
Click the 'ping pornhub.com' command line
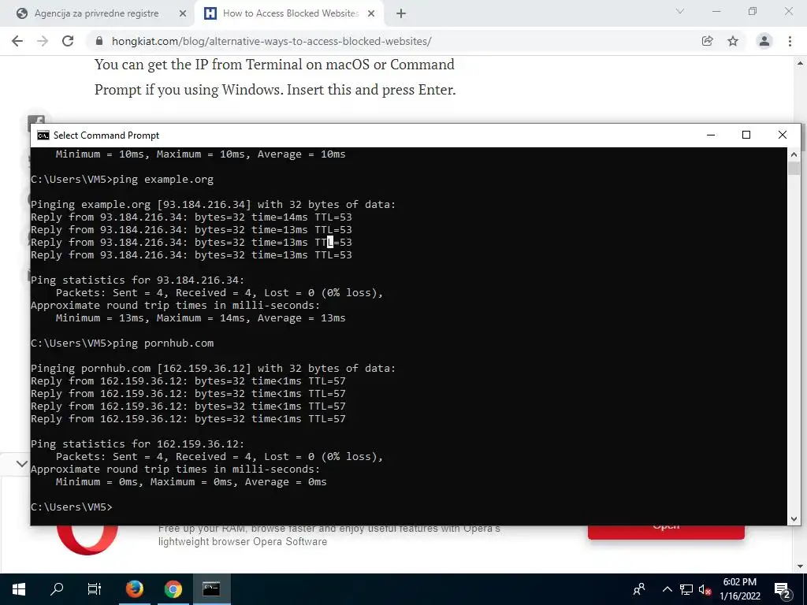122,343
